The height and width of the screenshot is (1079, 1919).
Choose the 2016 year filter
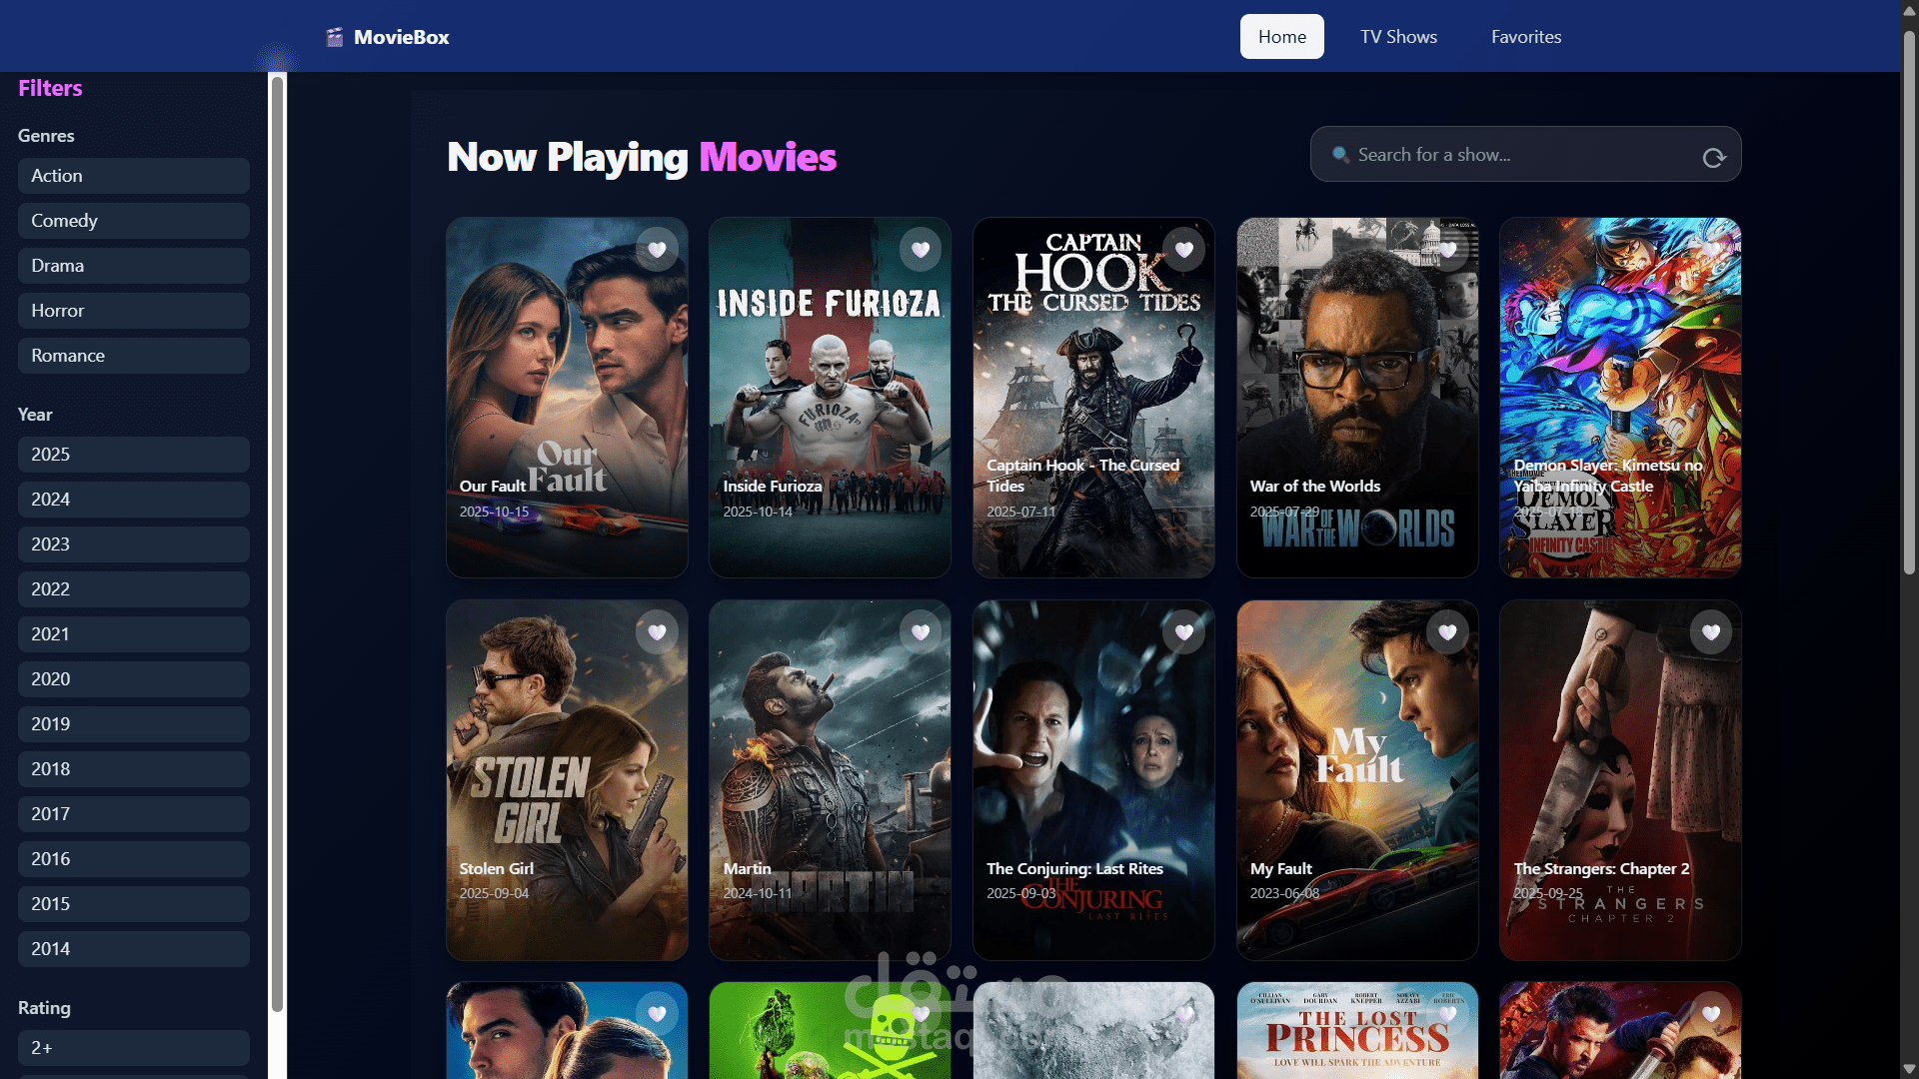pos(134,859)
